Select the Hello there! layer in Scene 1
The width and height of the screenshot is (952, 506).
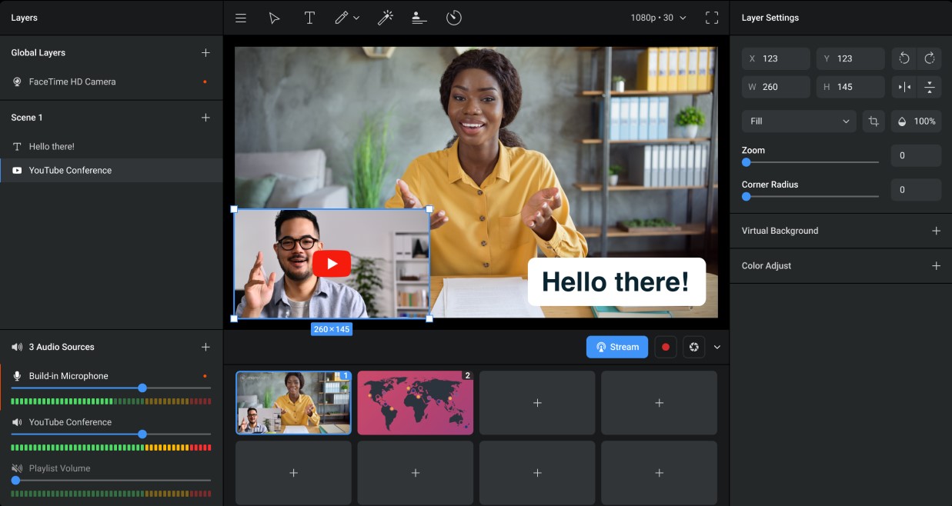(112, 146)
